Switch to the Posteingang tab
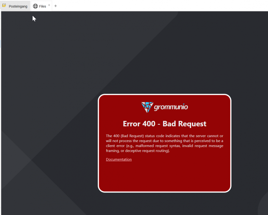This screenshot has width=268, height=215. point(18,6)
